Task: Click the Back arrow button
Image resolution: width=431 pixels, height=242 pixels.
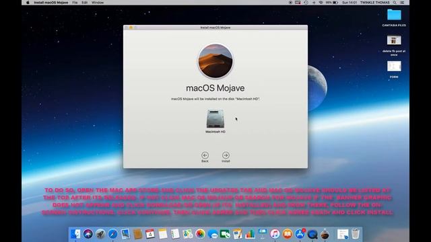Action: [205, 155]
